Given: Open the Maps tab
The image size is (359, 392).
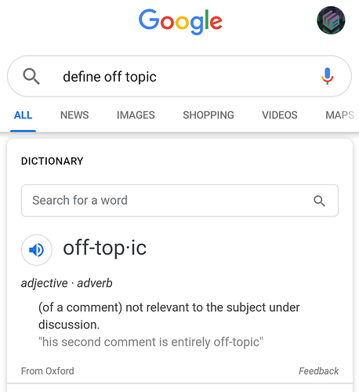Looking at the screenshot, I should pos(339,115).
